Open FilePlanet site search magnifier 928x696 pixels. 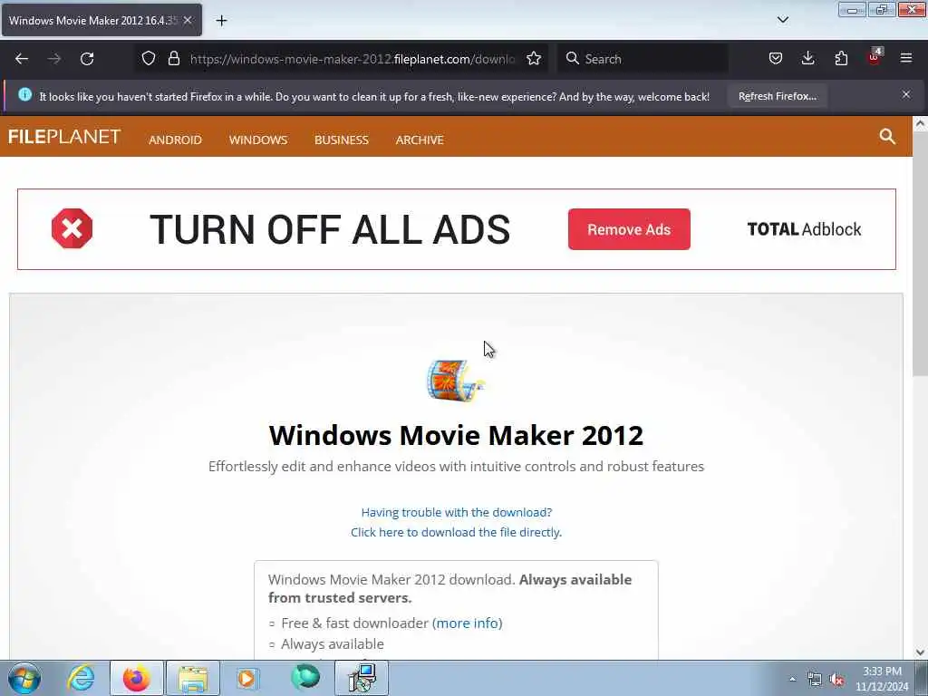point(887,137)
